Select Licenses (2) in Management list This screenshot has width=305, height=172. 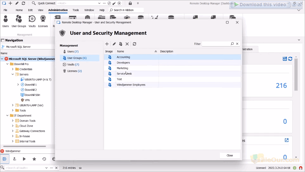[80, 71]
